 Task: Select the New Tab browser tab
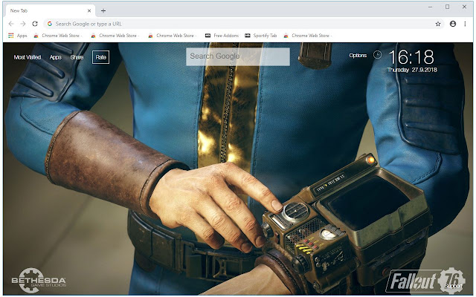pos(50,11)
